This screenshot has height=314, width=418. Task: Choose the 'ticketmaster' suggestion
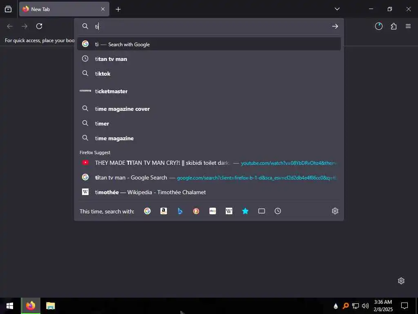(209, 91)
